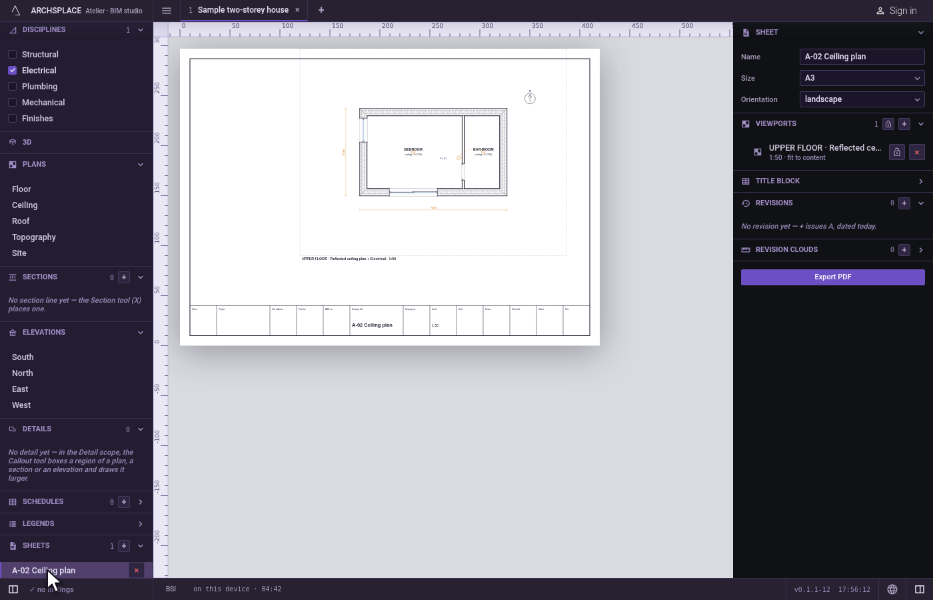The width and height of the screenshot is (933, 600).
Task: Click the Archsplace logo icon
Action: pyautogui.click(x=16, y=11)
